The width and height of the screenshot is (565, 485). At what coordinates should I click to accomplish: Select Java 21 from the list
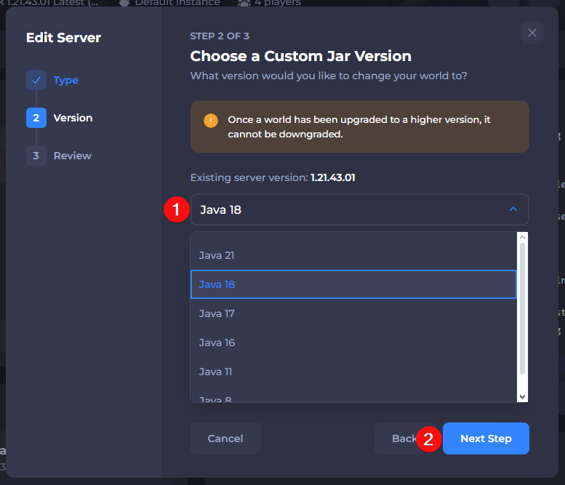(x=353, y=255)
